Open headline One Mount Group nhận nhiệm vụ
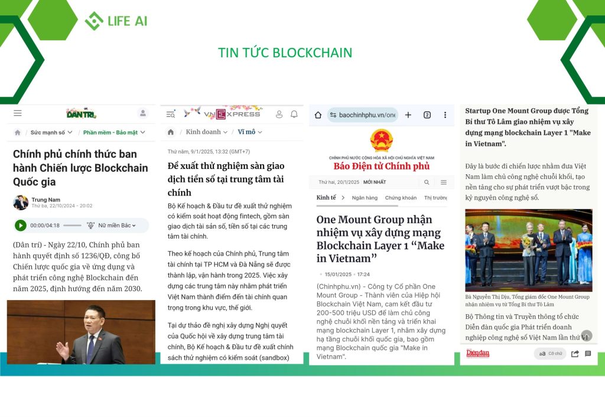The image size is (605, 417). [380, 239]
